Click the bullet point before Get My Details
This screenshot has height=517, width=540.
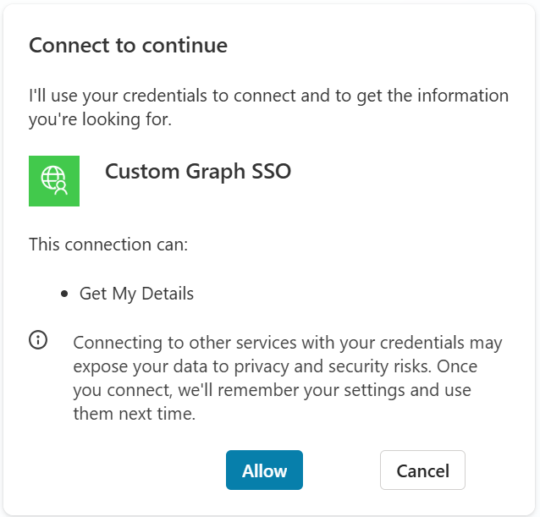(65, 294)
